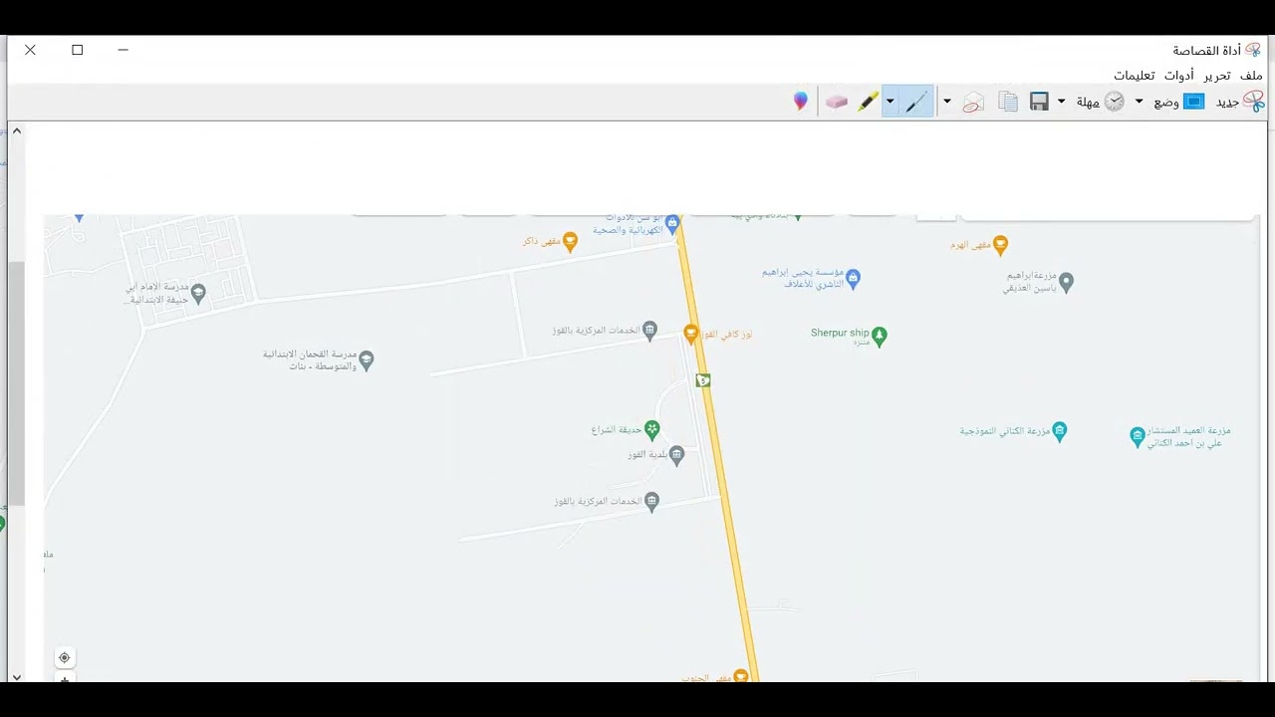The image size is (1275, 717).
Task: Click the scroll down arrow of the vertical scrollbar
Action: tap(16, 676)
